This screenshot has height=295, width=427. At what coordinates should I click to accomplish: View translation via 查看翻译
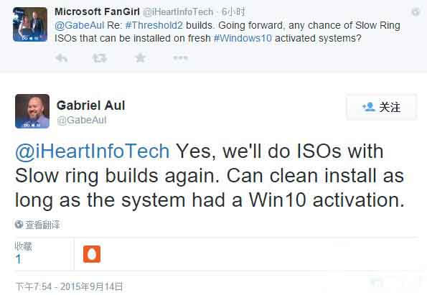tap(42, 225)
